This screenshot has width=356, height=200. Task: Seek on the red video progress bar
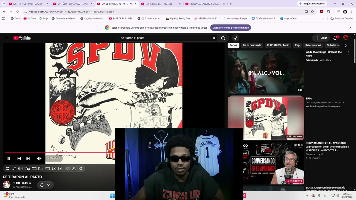60,153
